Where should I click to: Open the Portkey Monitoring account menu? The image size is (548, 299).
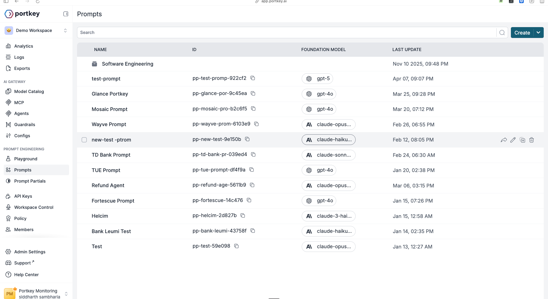point(36,294)
